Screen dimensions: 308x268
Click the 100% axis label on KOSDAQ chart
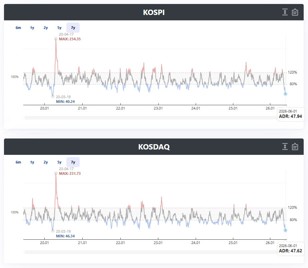(15, 212)
